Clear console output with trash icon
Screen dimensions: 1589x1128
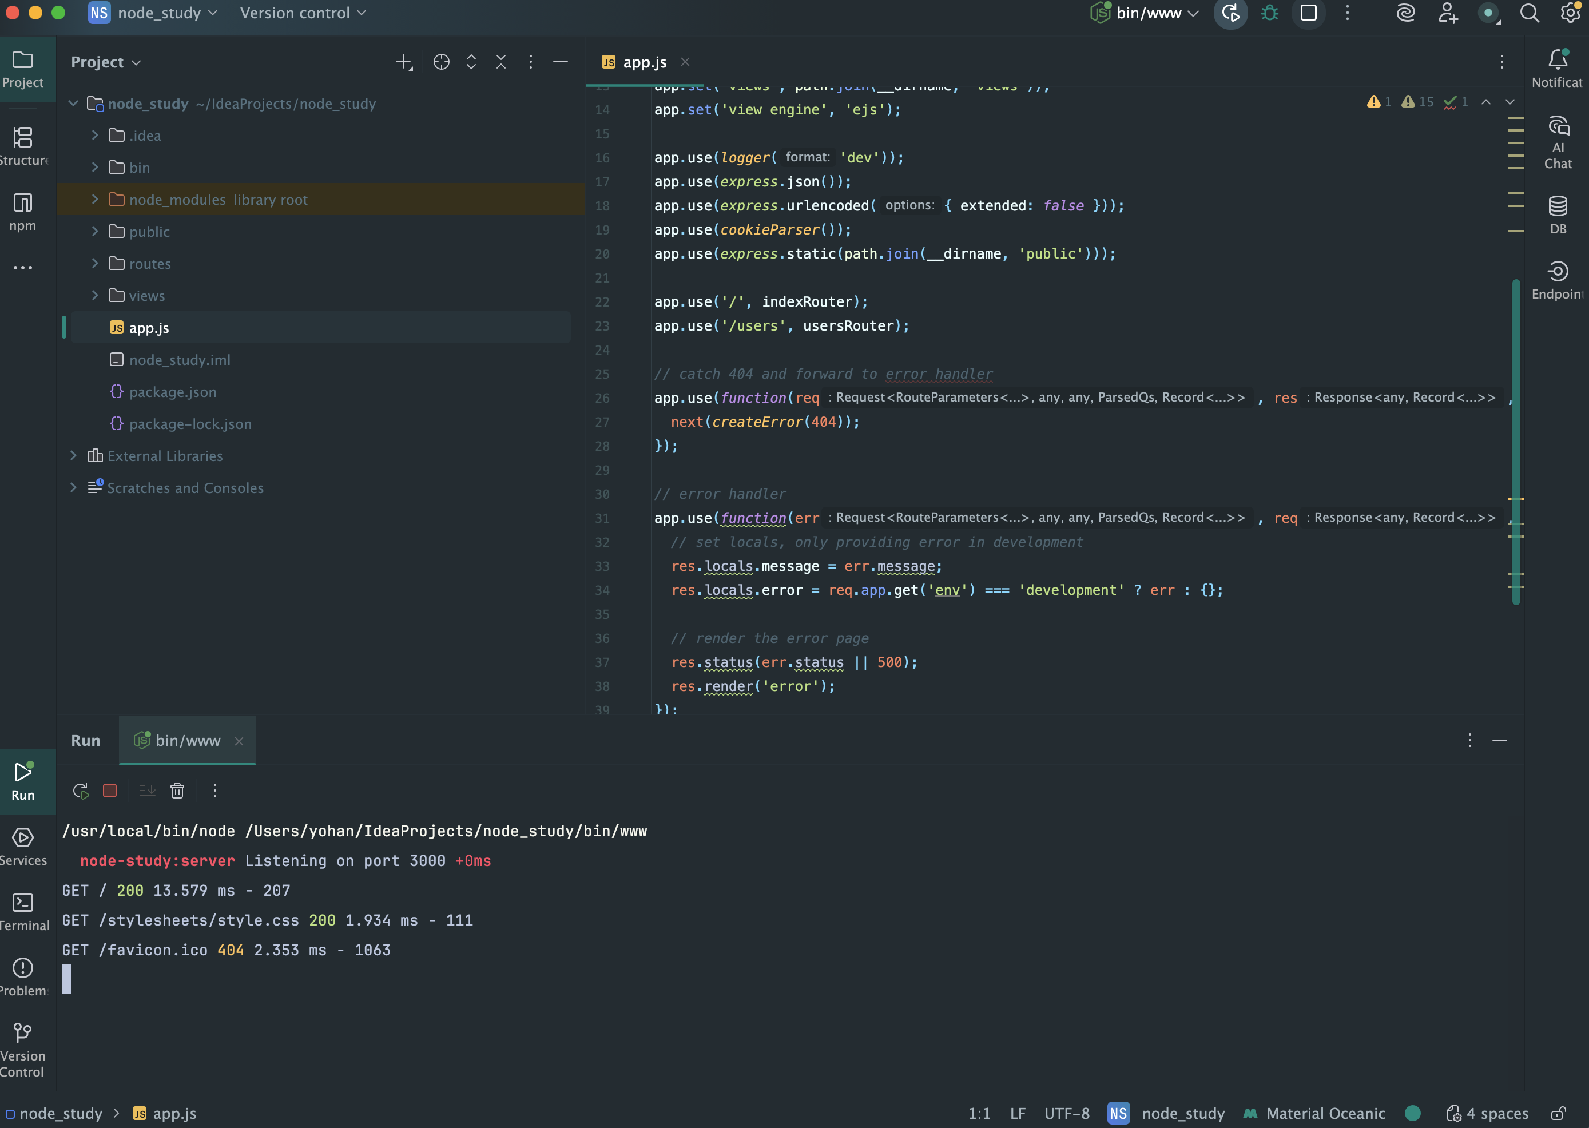click(177, 791)
